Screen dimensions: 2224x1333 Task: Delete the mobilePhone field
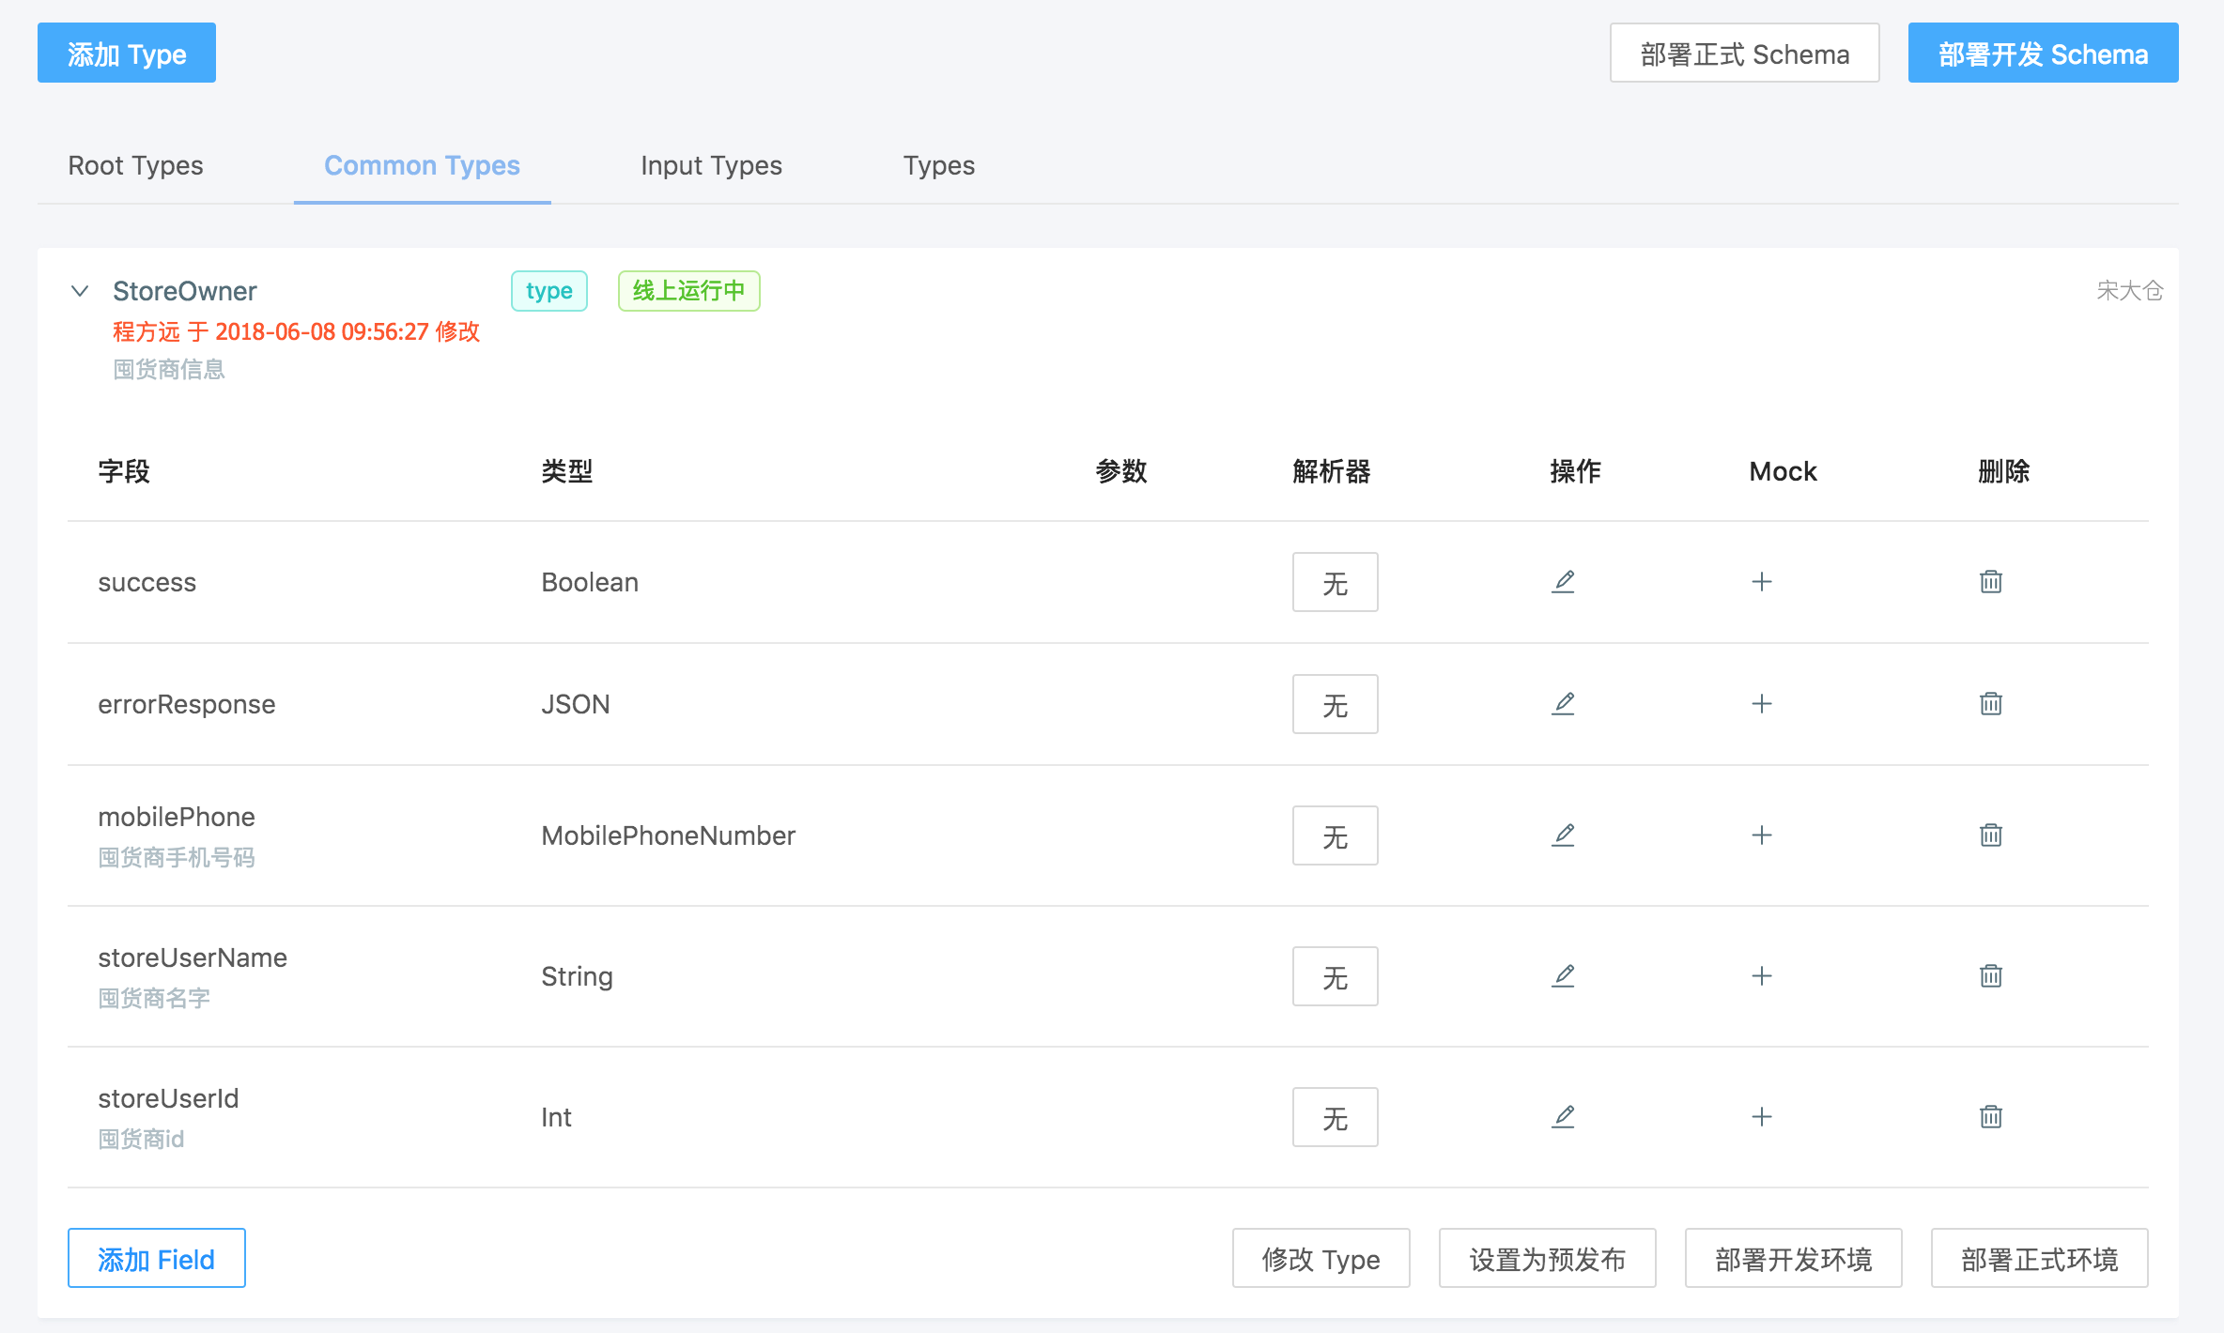point(1990,835)
